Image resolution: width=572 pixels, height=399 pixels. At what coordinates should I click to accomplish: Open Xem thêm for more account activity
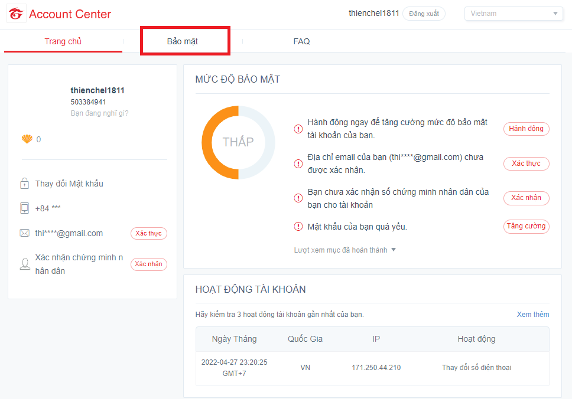[x=532, y=314]
